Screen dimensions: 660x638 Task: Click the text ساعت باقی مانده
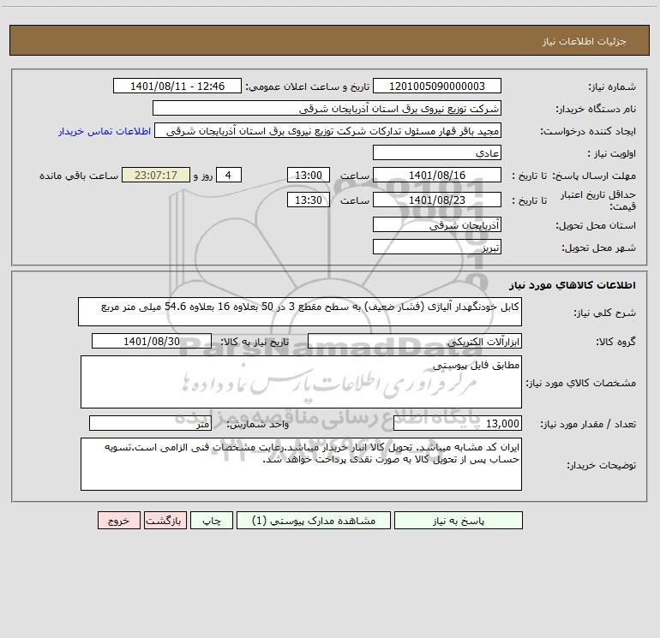click(79, 176)
